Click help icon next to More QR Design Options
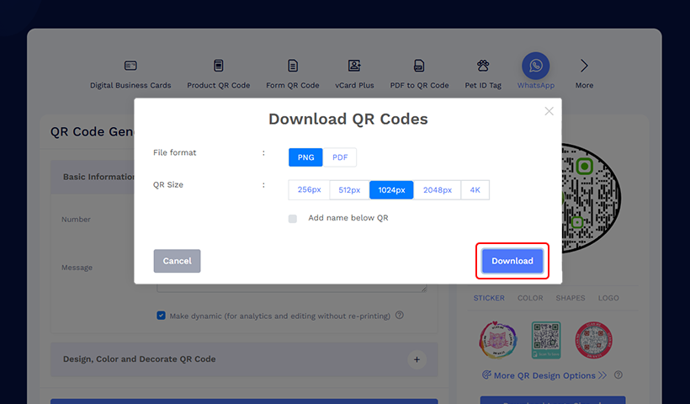 (x=618, y=375)
